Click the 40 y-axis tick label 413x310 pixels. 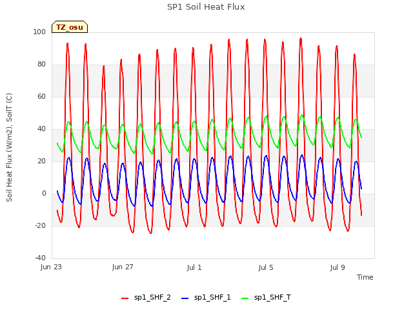click(x=41, y=129)
